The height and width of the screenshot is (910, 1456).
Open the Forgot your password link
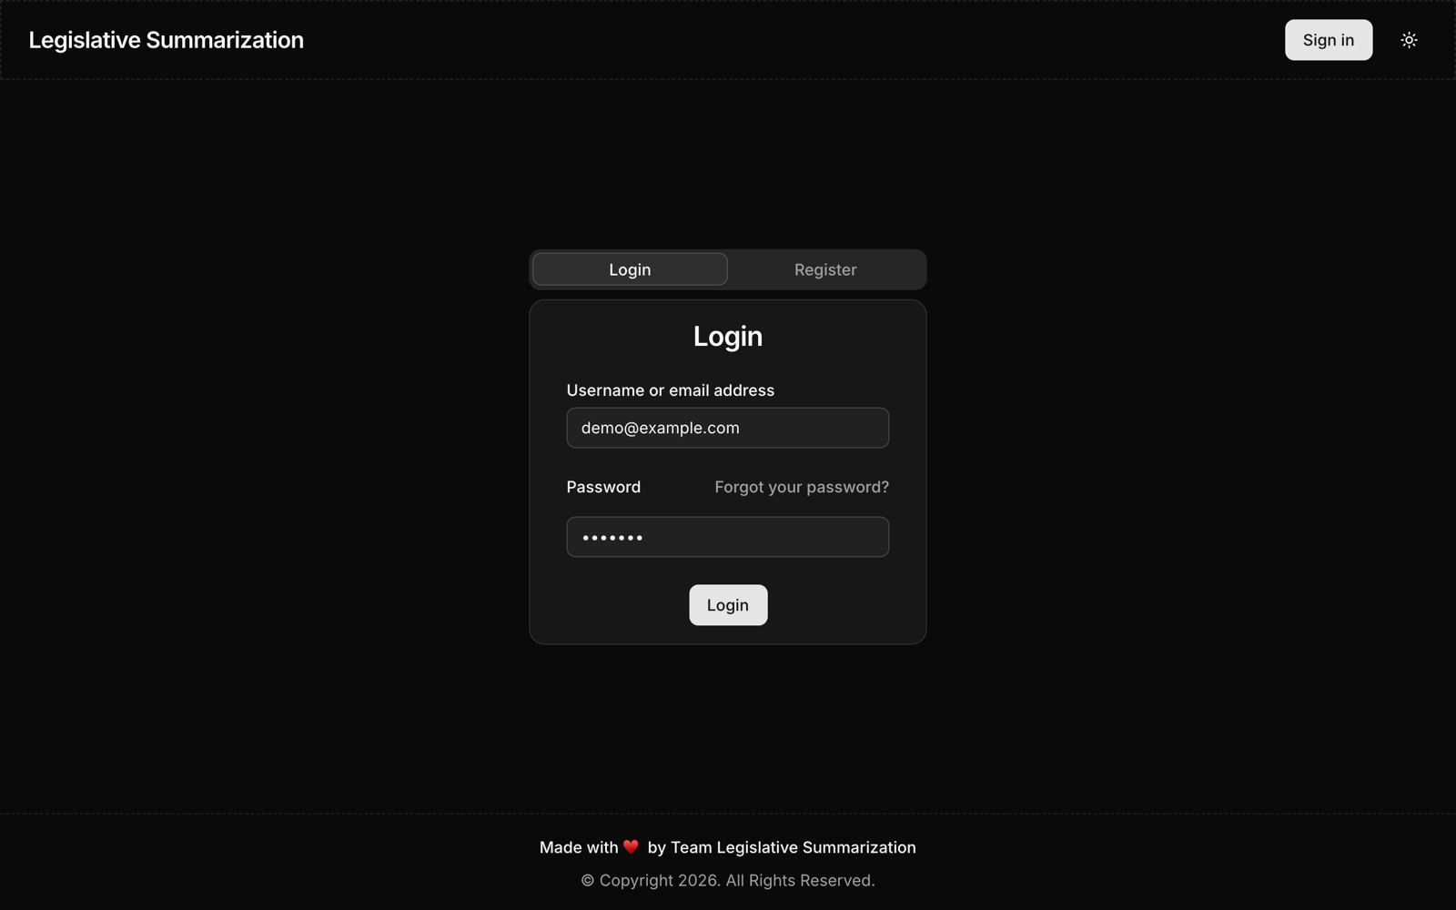802,487
